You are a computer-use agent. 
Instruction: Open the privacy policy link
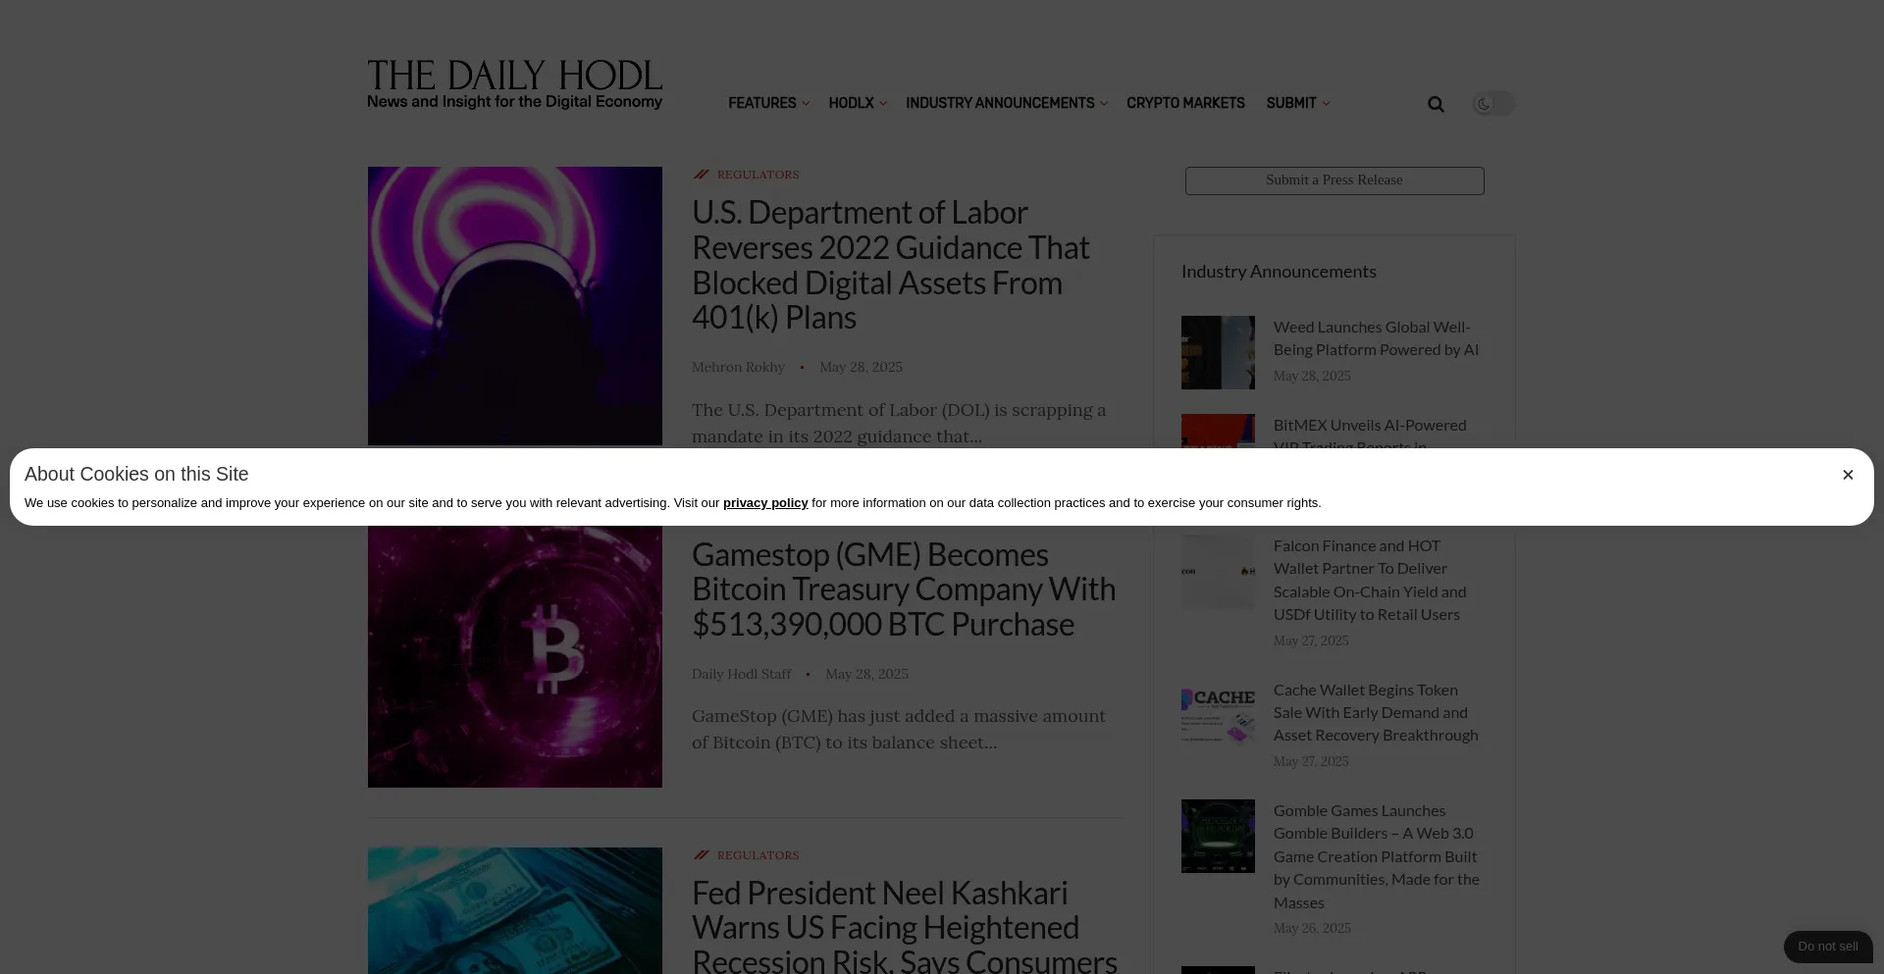(x=765, y=503)
